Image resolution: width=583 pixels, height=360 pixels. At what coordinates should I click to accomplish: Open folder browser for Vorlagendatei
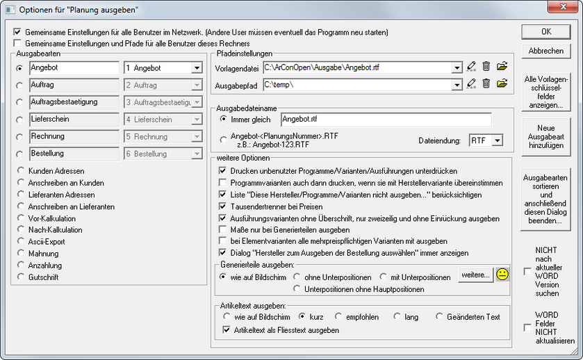(x=502, y=67)
